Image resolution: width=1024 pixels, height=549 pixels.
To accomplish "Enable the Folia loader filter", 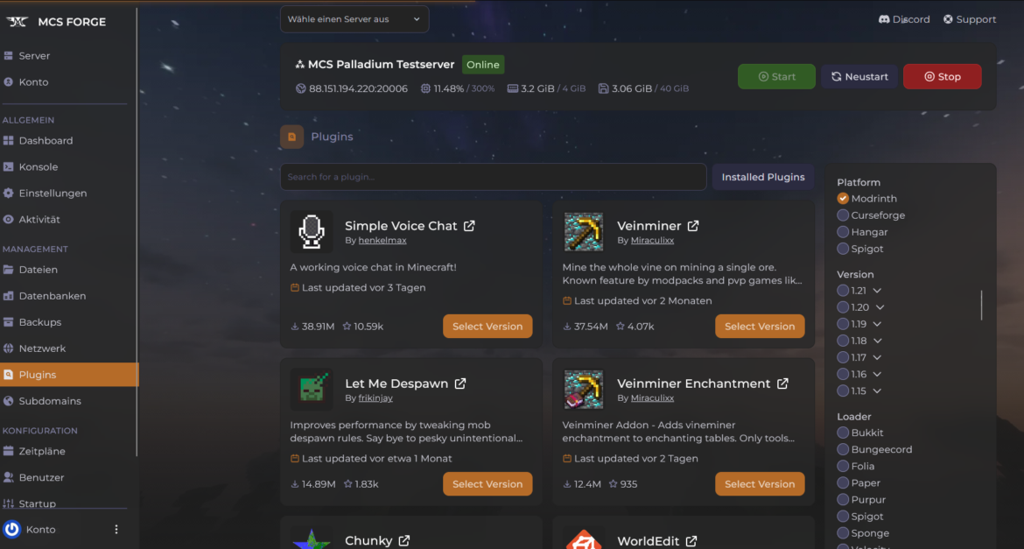I will tap(843, 466).
